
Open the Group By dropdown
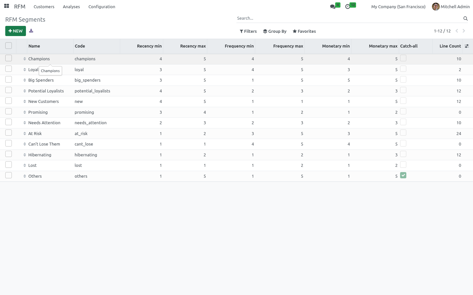click(x=275, y=31)
